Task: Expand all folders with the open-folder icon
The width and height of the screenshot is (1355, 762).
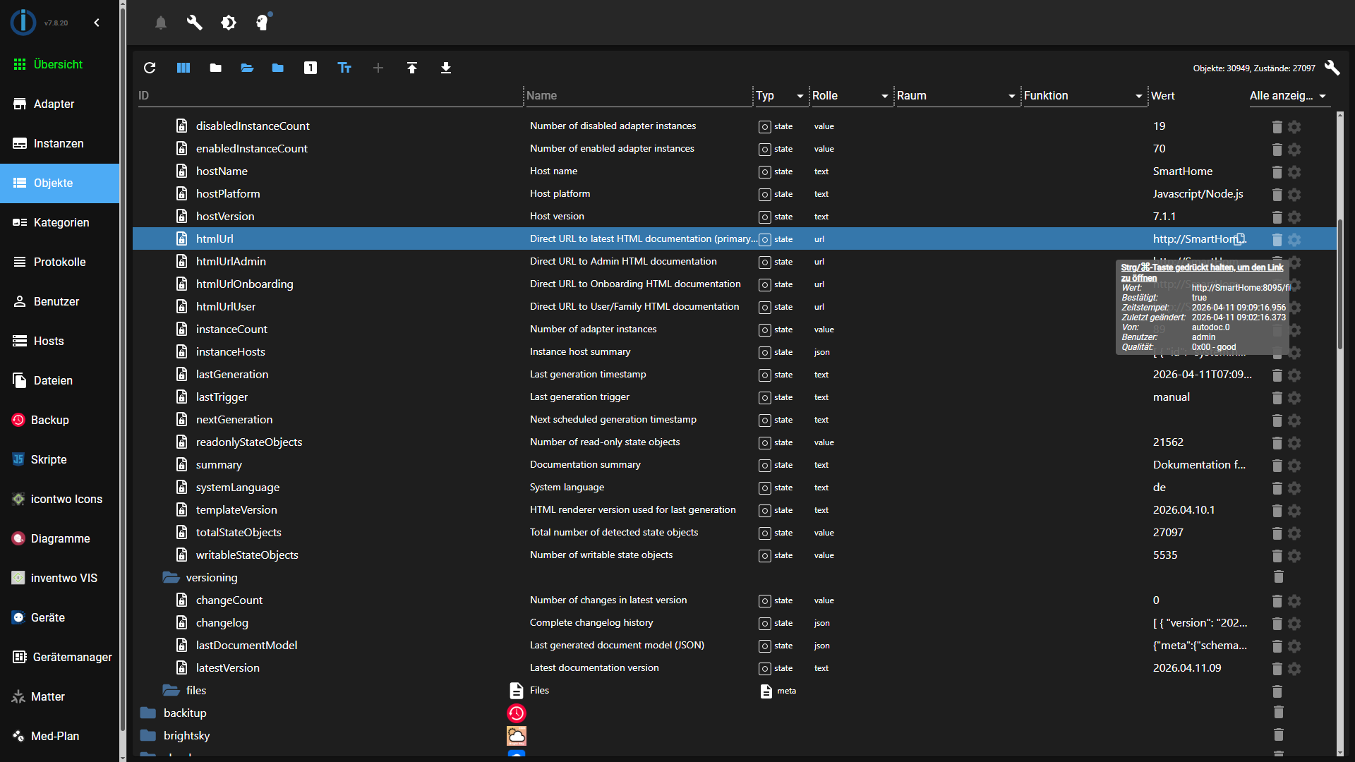Action: tap(246, 68)
